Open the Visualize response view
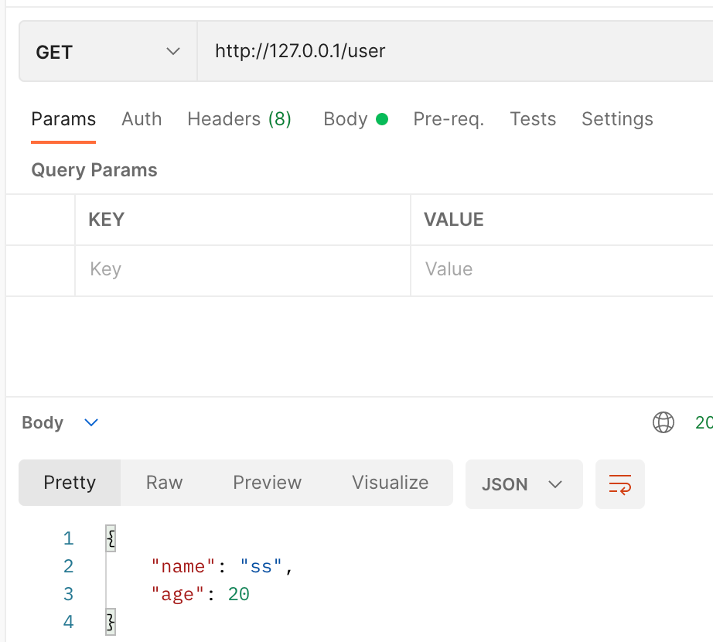 [x=390, y=483]
